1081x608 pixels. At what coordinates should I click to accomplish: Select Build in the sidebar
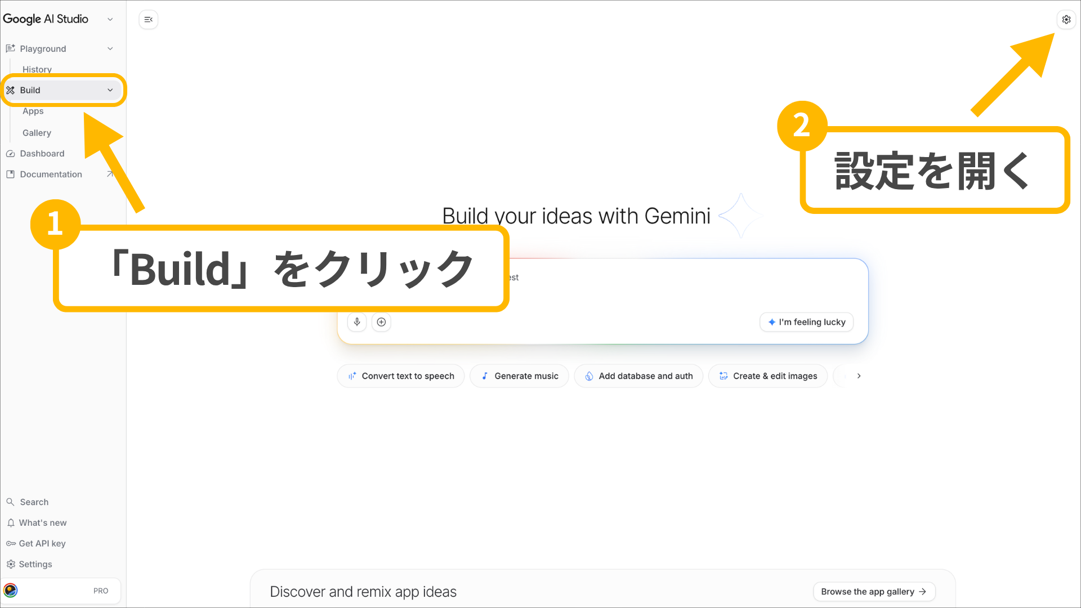pos(62,90)
